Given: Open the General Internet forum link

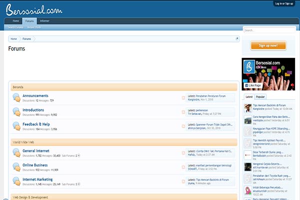Looking at the screenshot, I should pos(36,151).
